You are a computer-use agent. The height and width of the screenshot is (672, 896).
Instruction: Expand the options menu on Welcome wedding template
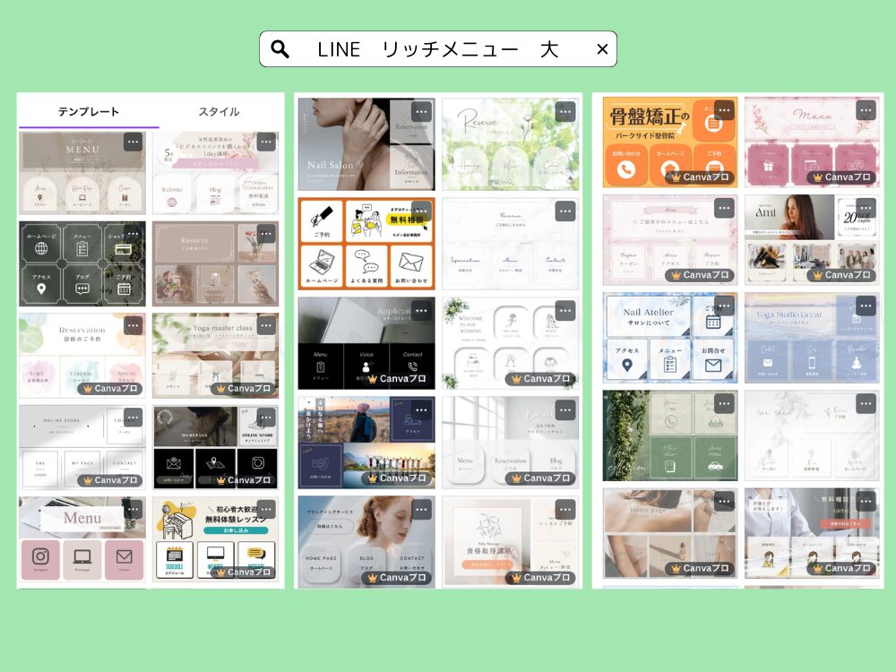pyautogui.click(x=564, y=311)
